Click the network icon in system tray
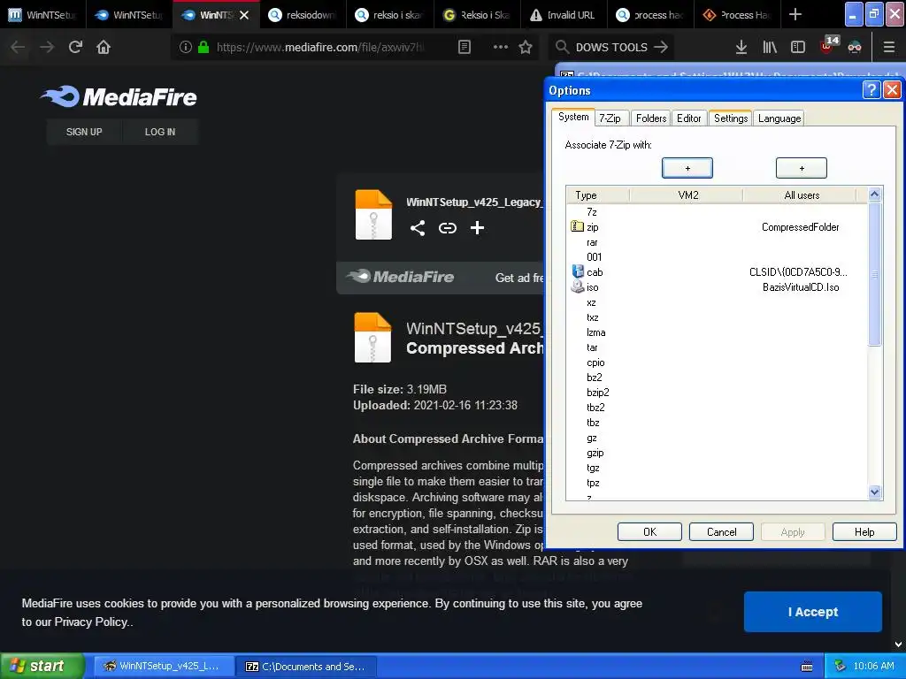Viewport: 906px width, 679px height. pyautogui.click(x=841, y=666)
